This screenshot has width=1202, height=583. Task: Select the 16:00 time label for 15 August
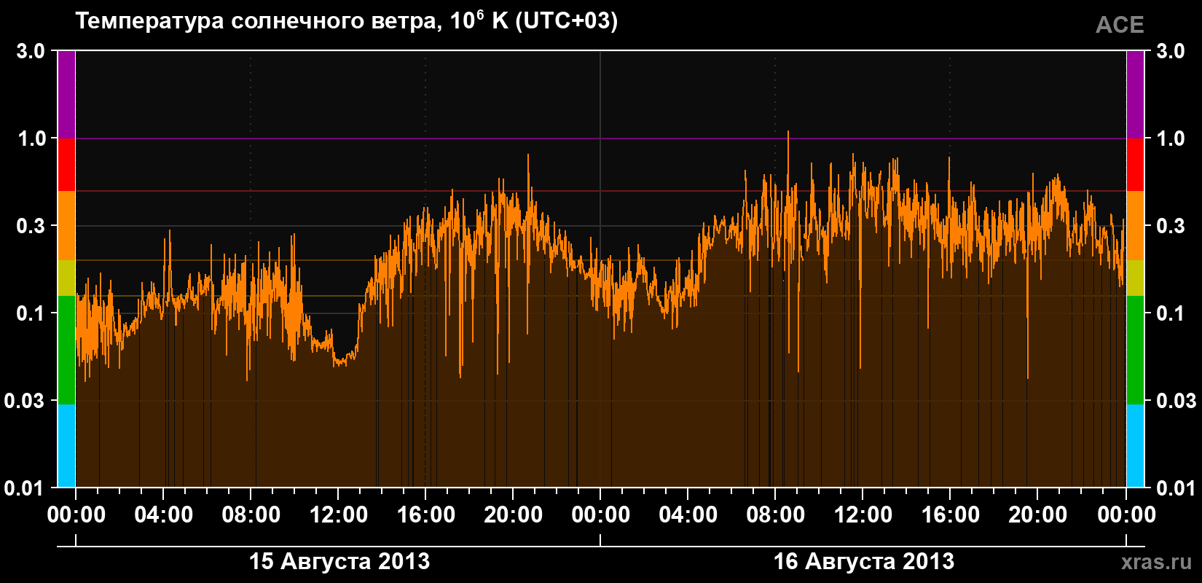pyautogui.click(x=426, y=515)
